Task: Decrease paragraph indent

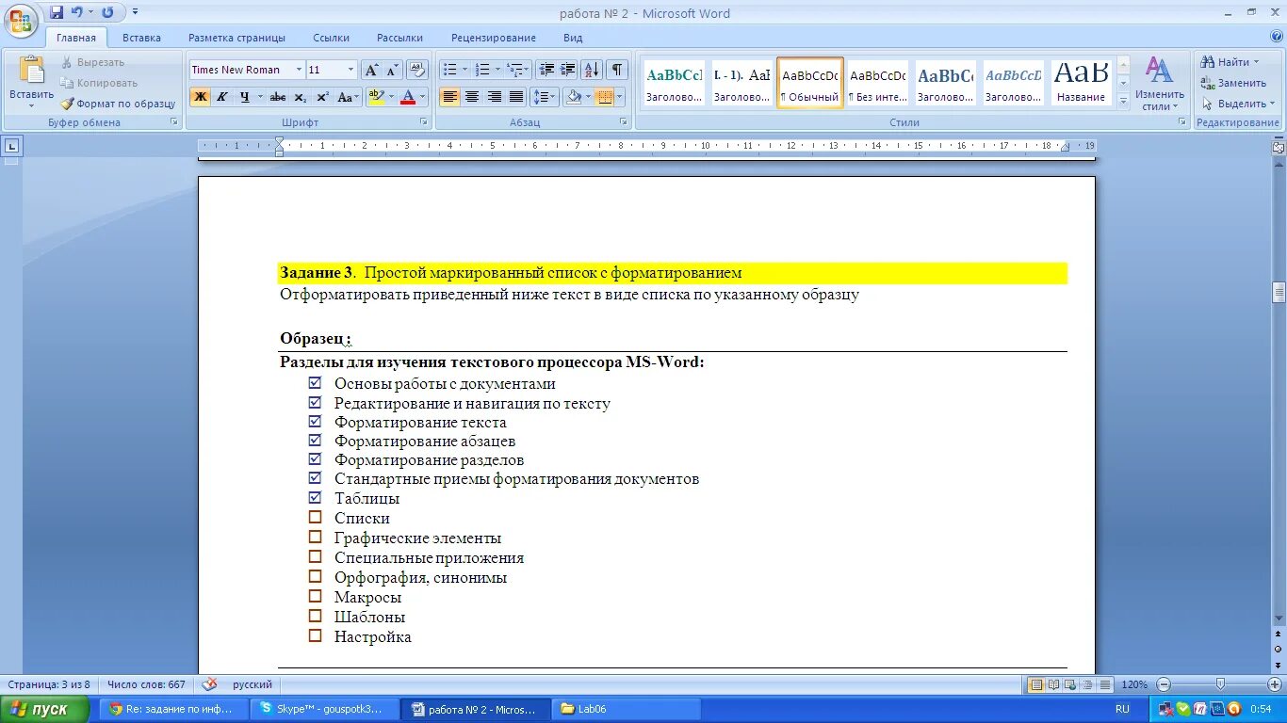Action: (x=546, y=70)
